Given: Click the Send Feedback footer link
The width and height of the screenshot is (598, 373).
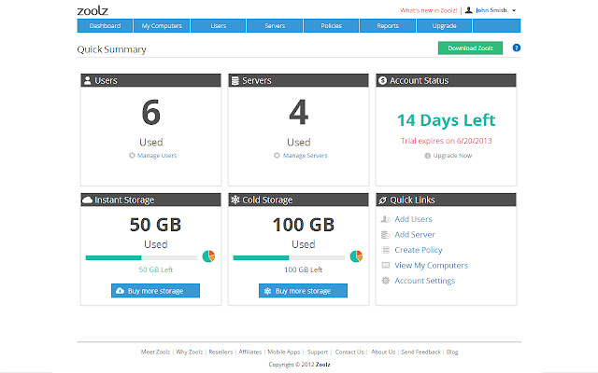Looking at the screenshot, I should click(x=420, y=352).
